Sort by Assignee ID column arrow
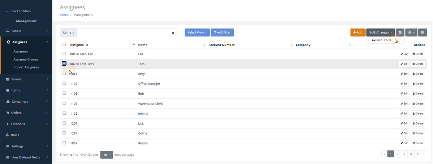 [x=134, y=44]
